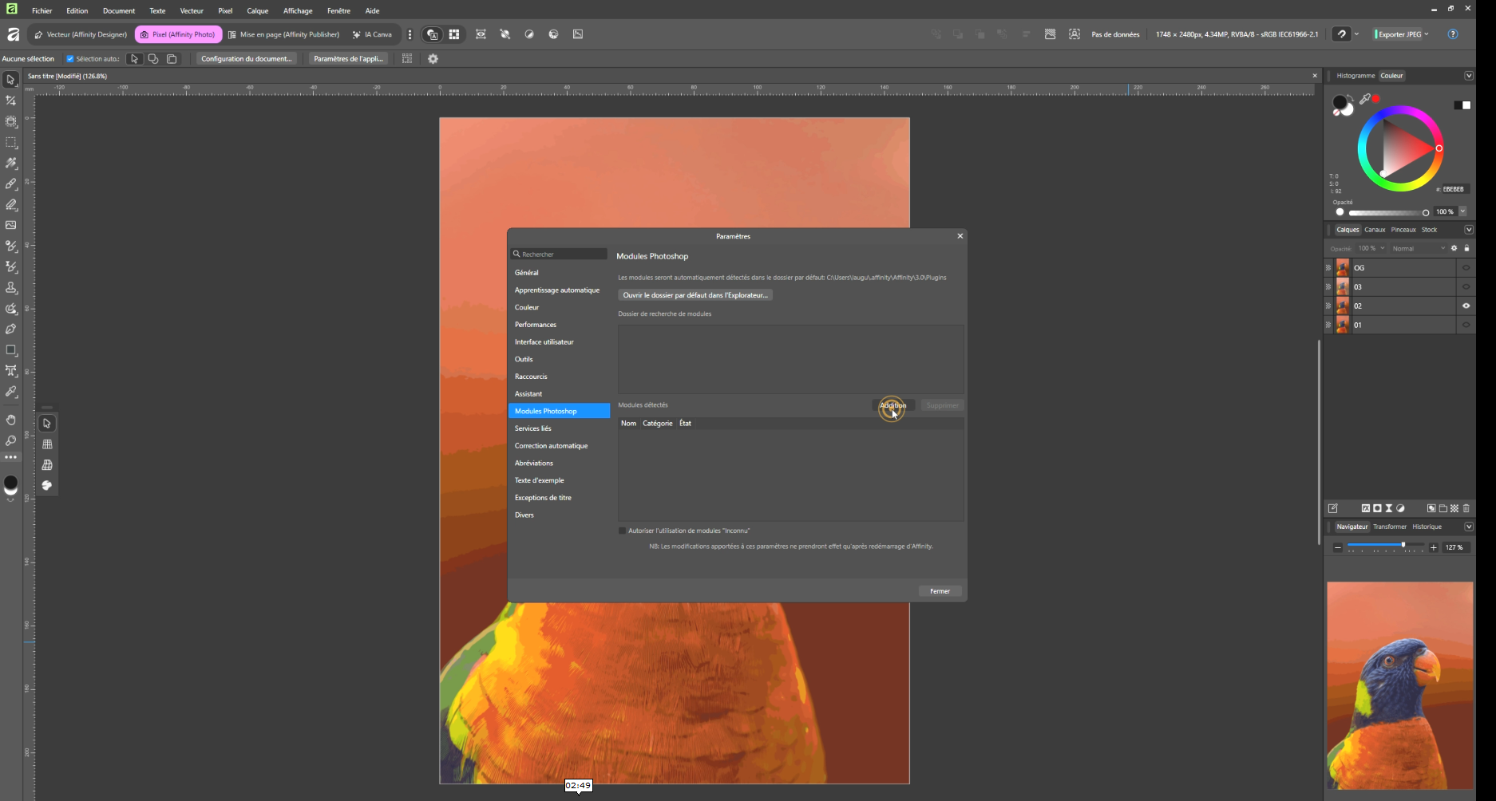Toggle the Sélection auto checkbox
Screen dimensions: 1496x801
pos(70,59)
